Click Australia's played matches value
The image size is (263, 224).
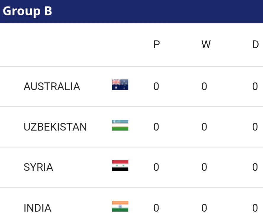(x=156, y=86)
